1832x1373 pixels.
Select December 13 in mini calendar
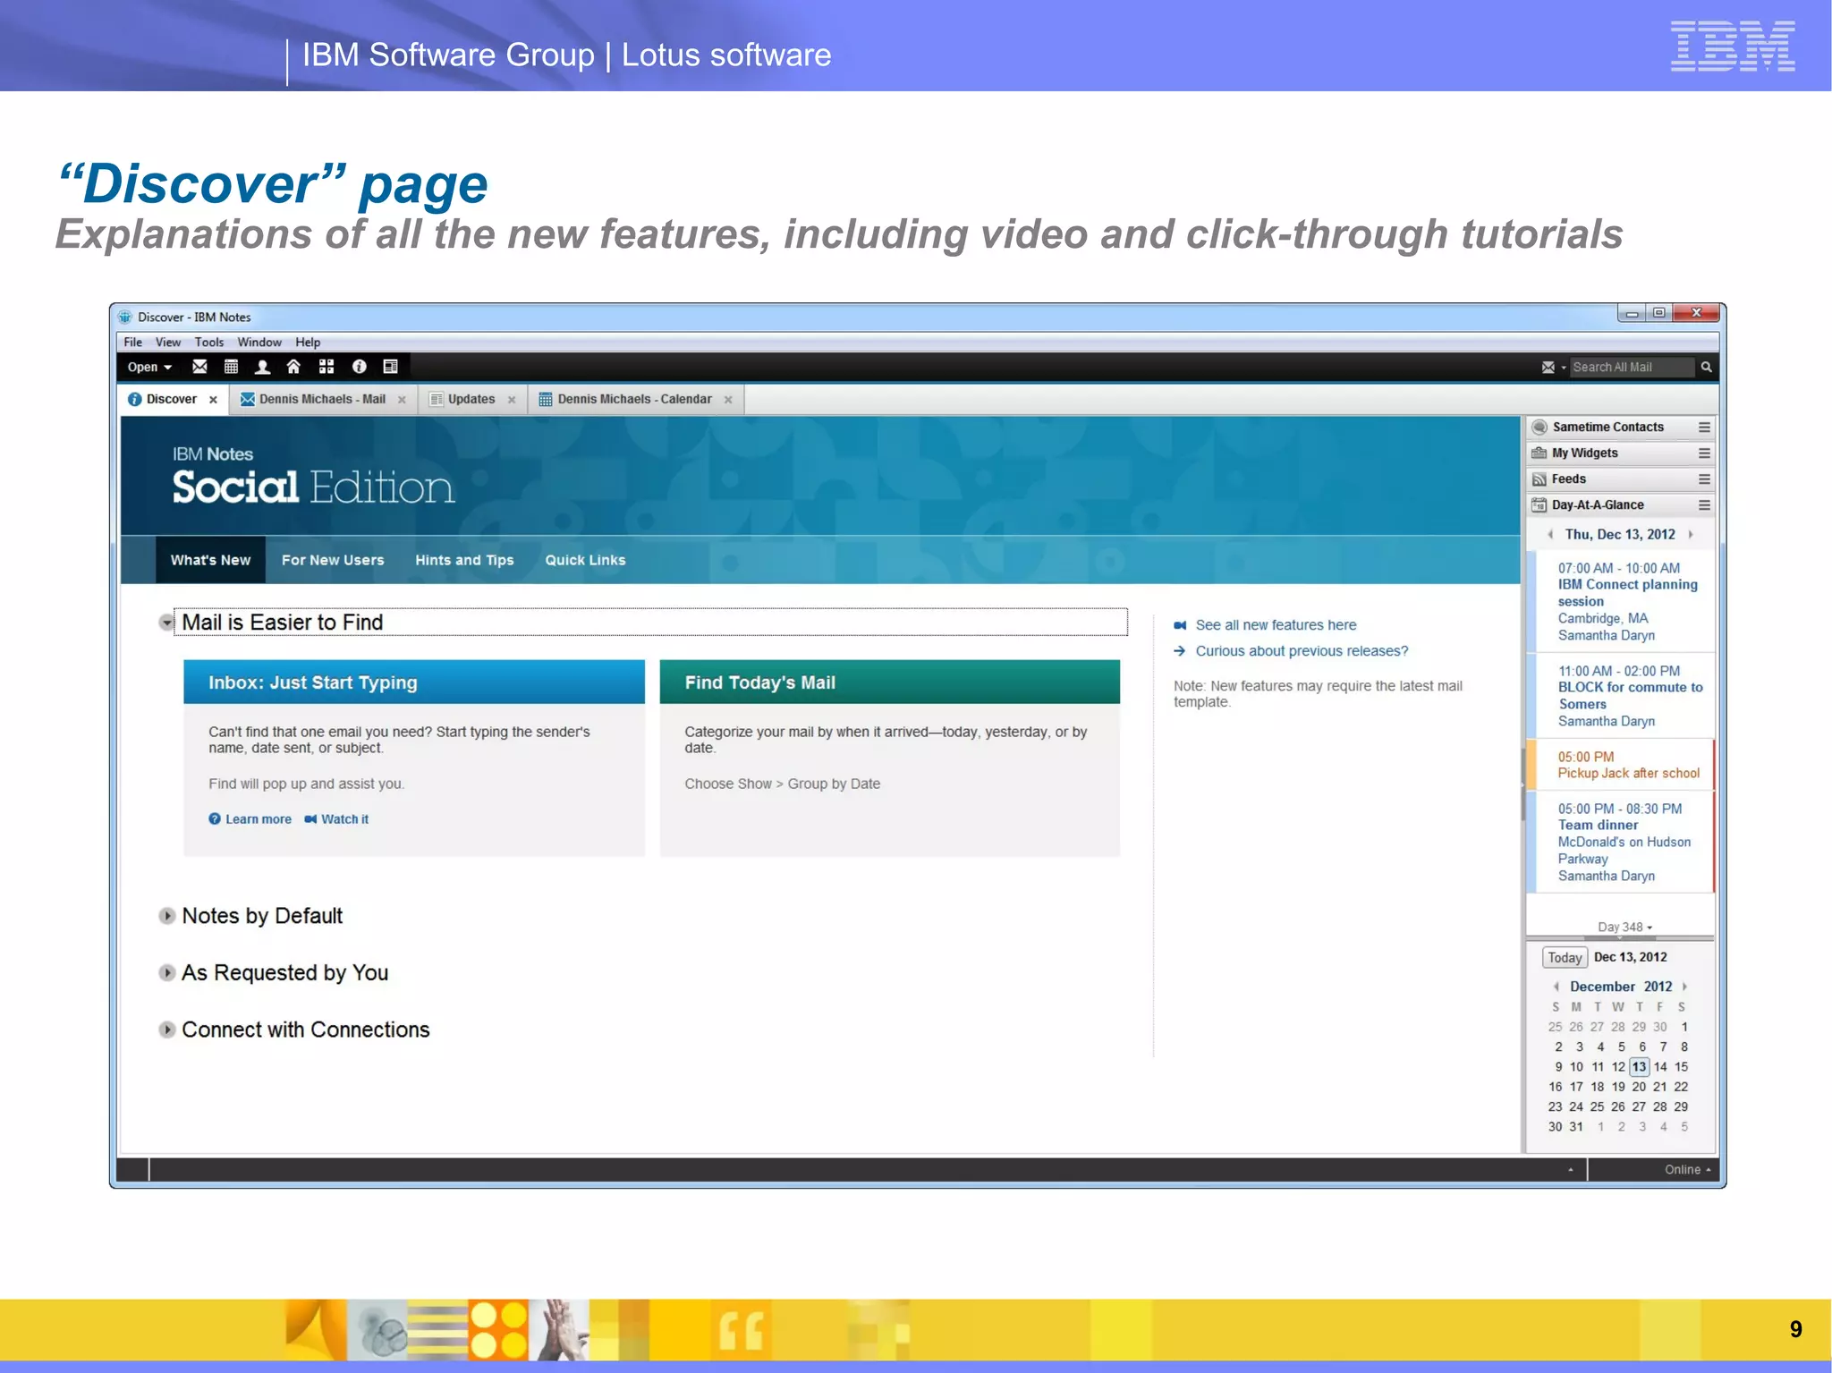tap(1639, 1067)
